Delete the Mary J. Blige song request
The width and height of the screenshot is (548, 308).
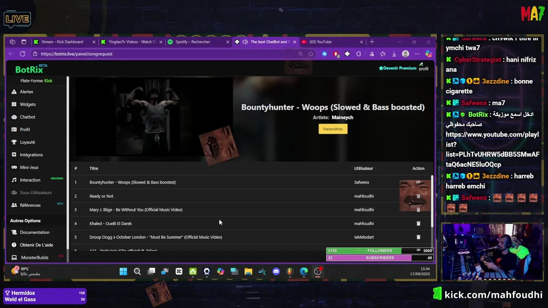(418, 210)
